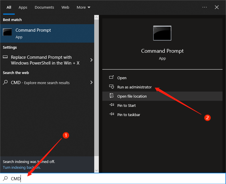Switch to the Apps tab
The image size is (226, 184).
click(23, 7)
